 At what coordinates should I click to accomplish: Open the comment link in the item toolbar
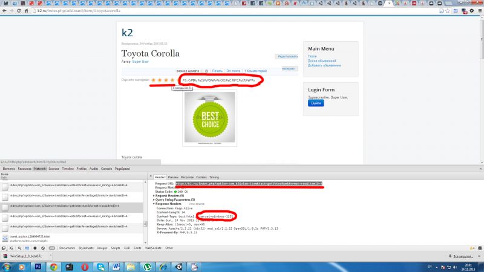coord(255,71)
